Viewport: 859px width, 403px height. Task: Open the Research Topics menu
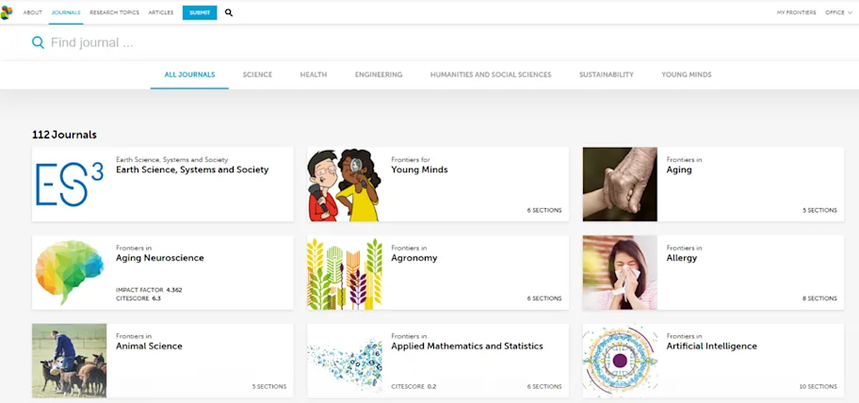115,12
